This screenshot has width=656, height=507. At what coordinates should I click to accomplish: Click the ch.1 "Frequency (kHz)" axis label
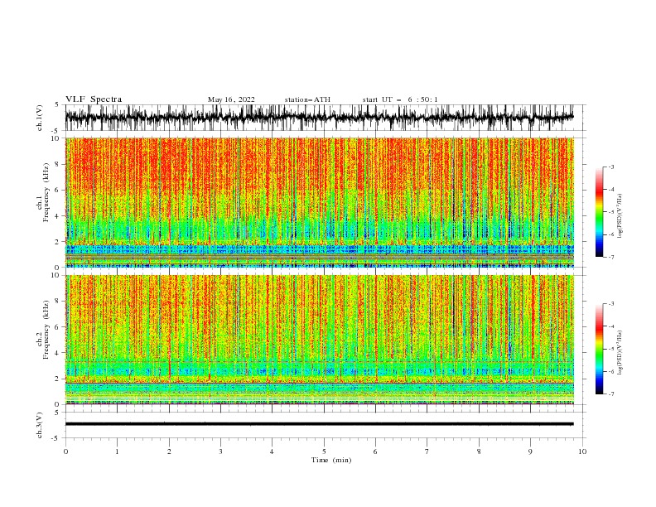[46, 193]
